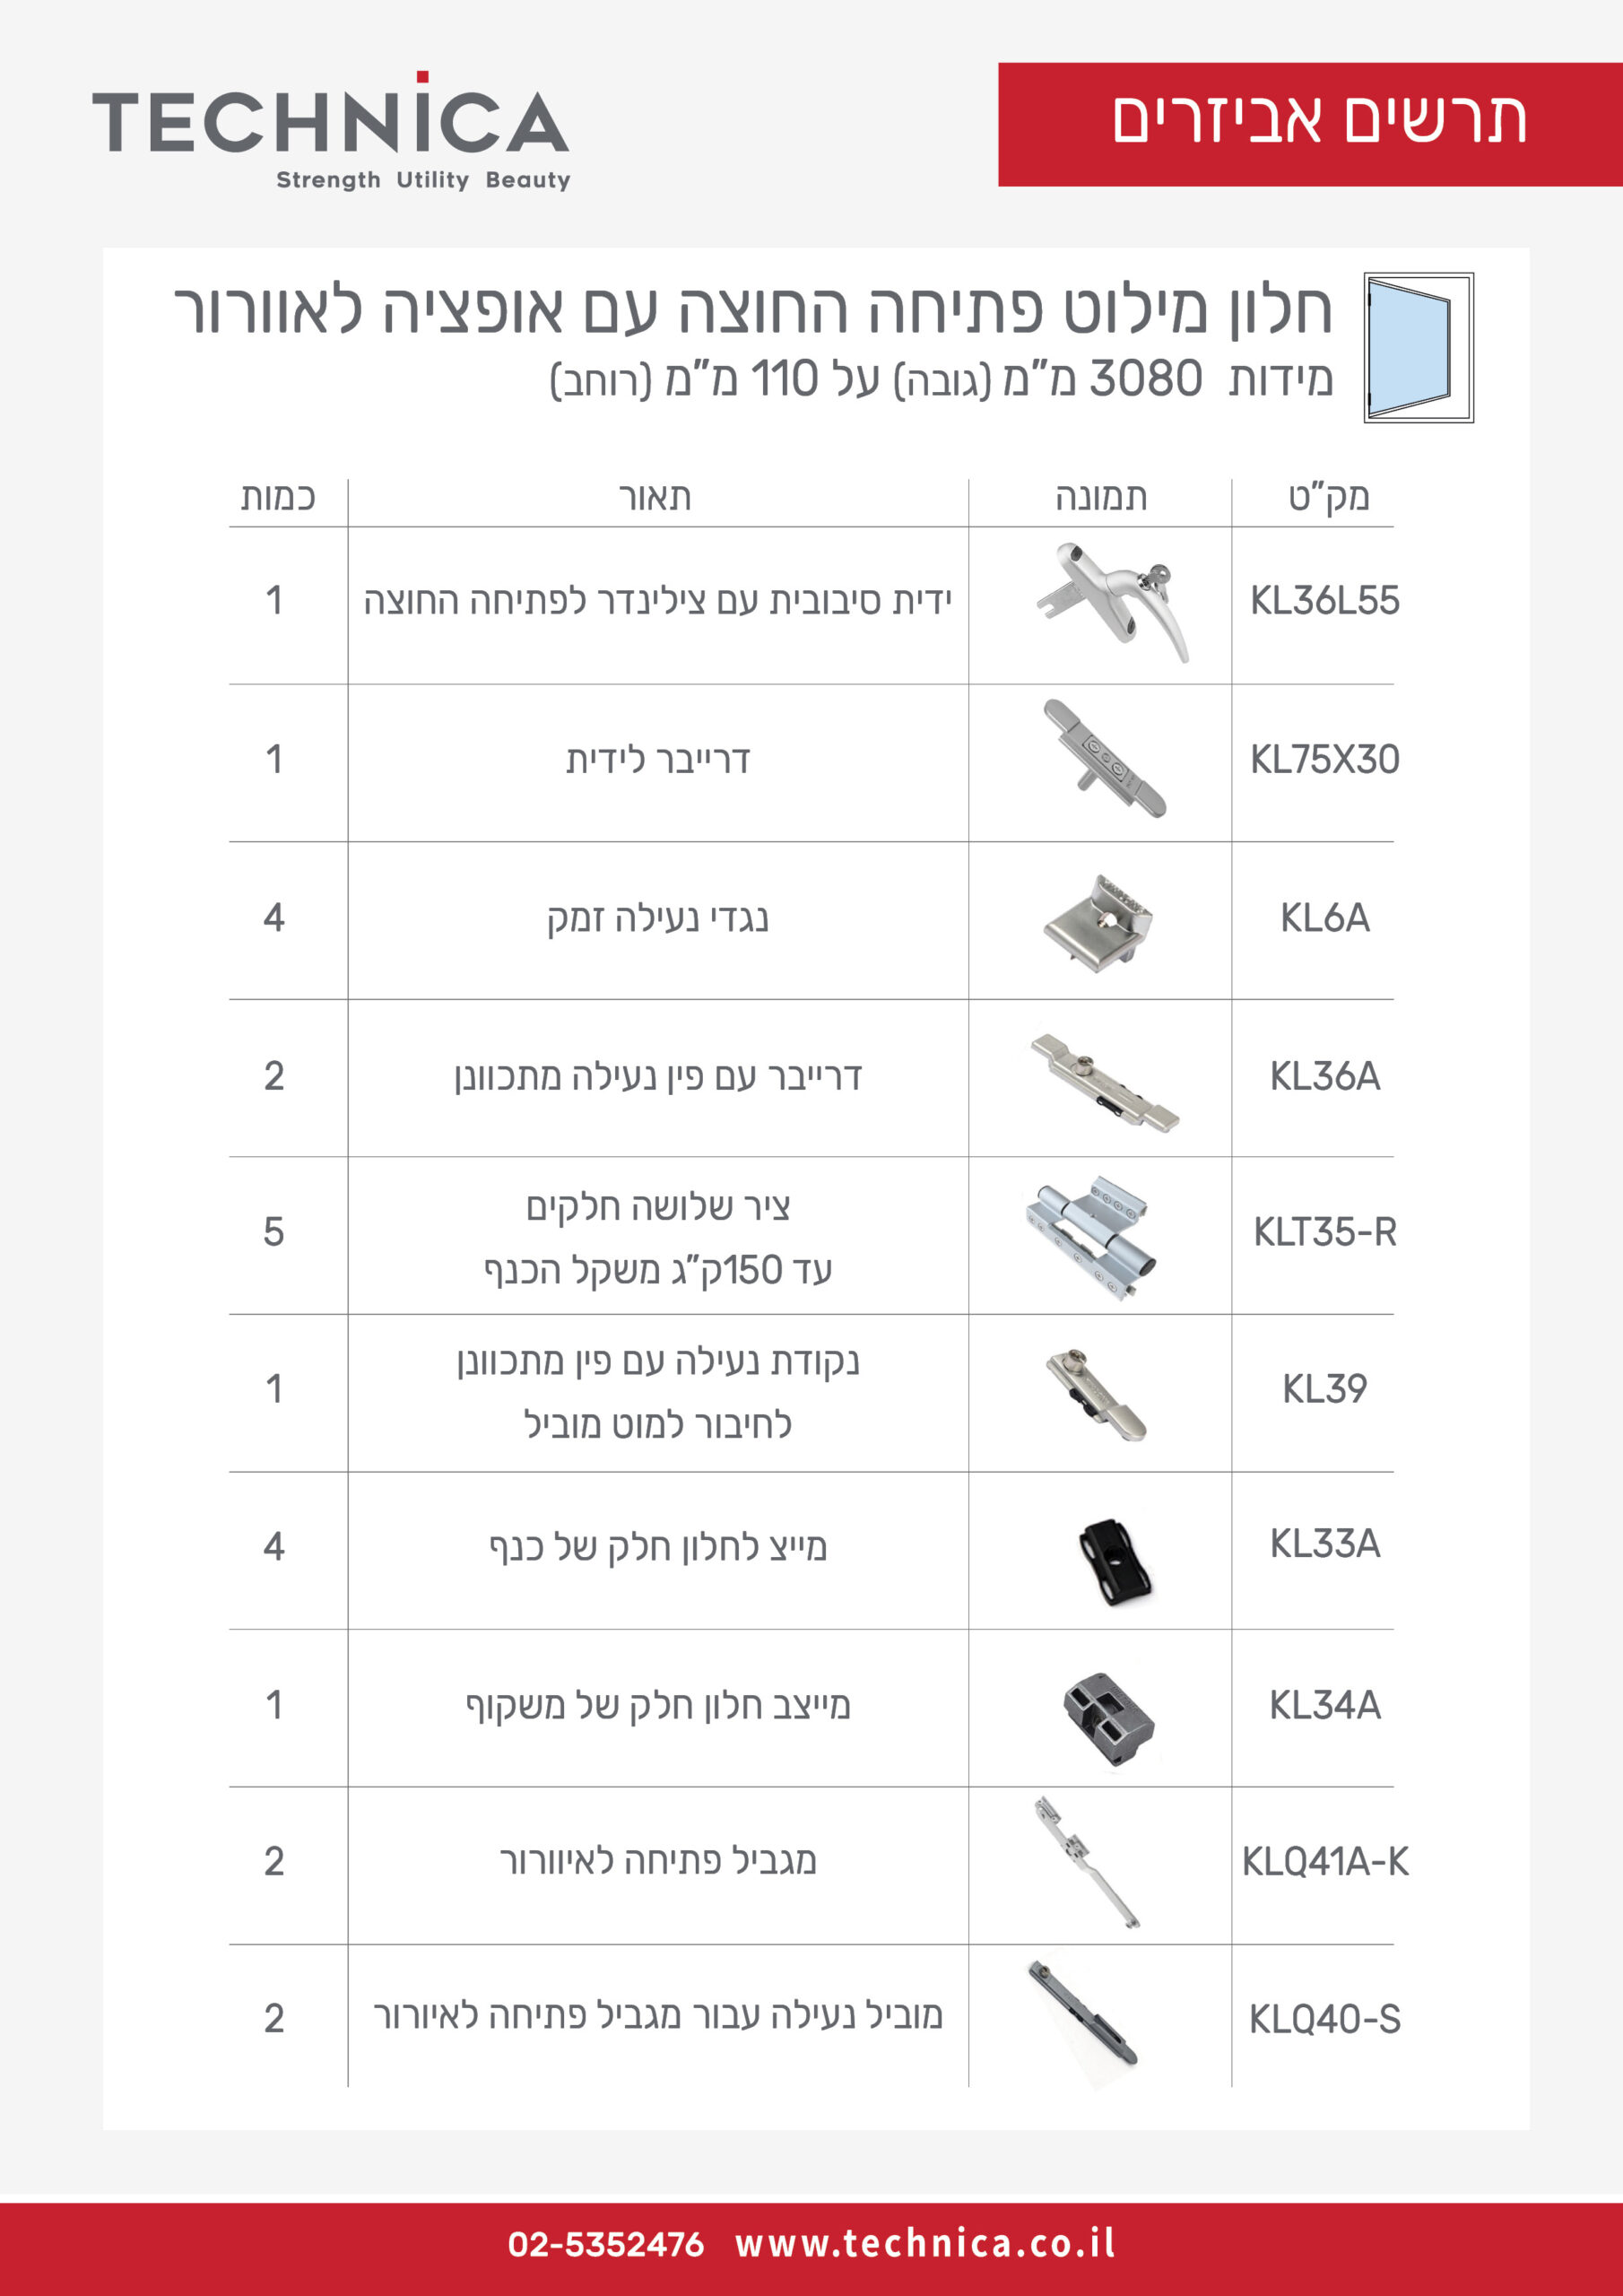Click the KL36A driver pin image
The image size is (1623, 2296).
pyautogui.click(x=1104, y=1082)
